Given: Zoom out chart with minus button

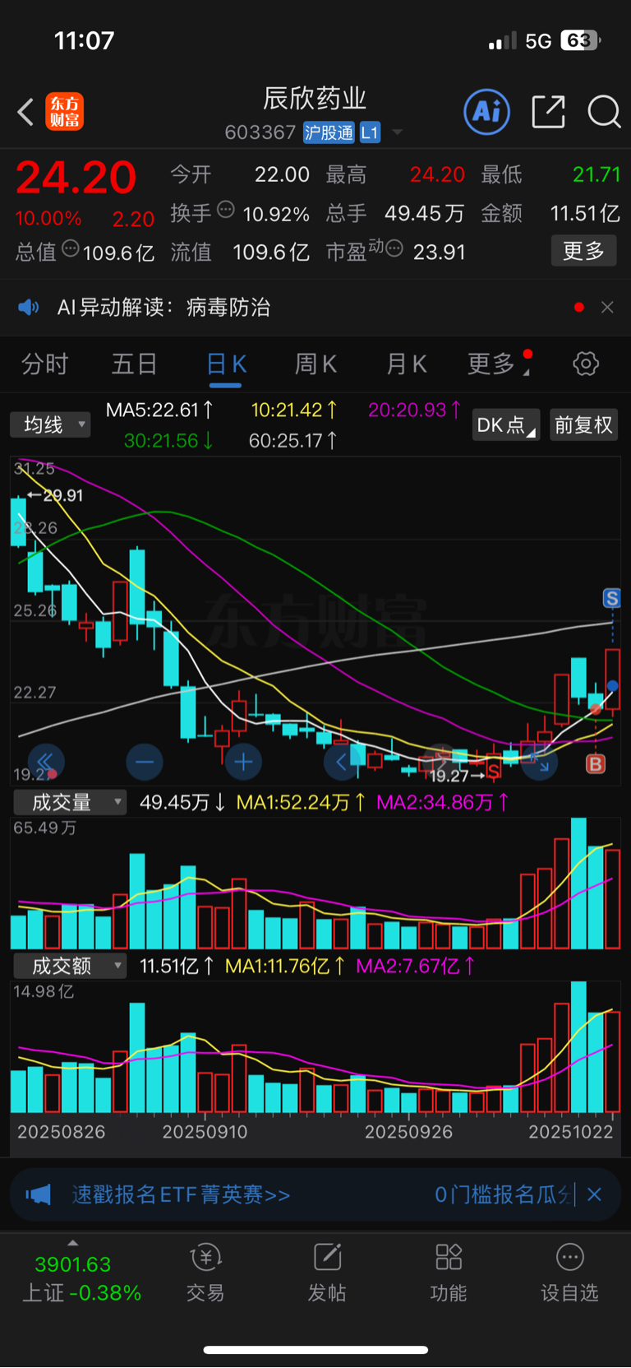Looking at the screenshot, I should click(145, 762).
